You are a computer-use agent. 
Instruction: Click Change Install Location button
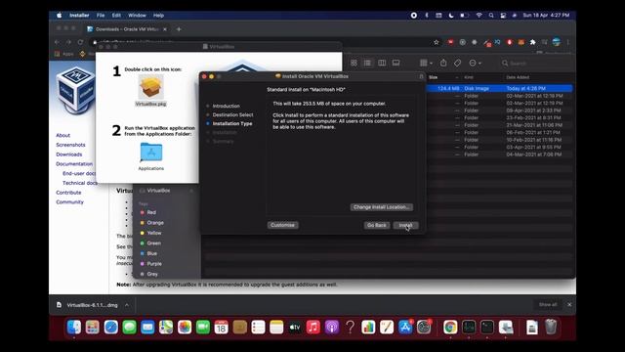[x=382, y=207]
